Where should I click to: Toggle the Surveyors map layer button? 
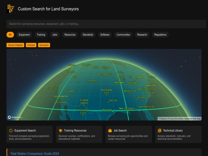click(44, 45)
